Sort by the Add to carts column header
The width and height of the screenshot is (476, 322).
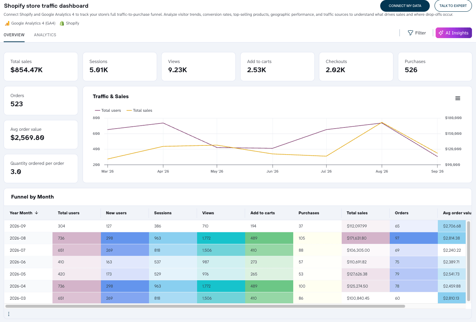(269, 213)
